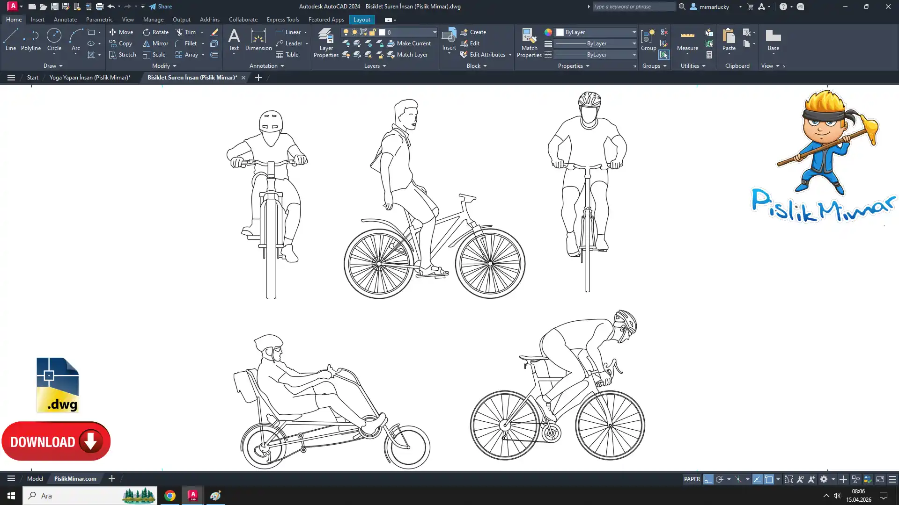899x505 pixels.
Task: Toggle layer on/off lightbulb icon
Action: tap(346, 32)
